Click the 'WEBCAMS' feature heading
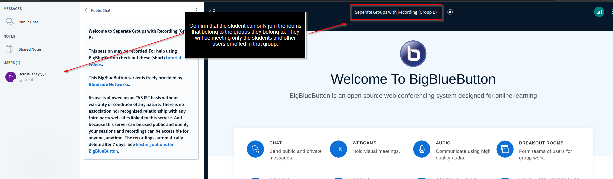Viewport: 613px width, 179px height. click(x=364, y=143)
